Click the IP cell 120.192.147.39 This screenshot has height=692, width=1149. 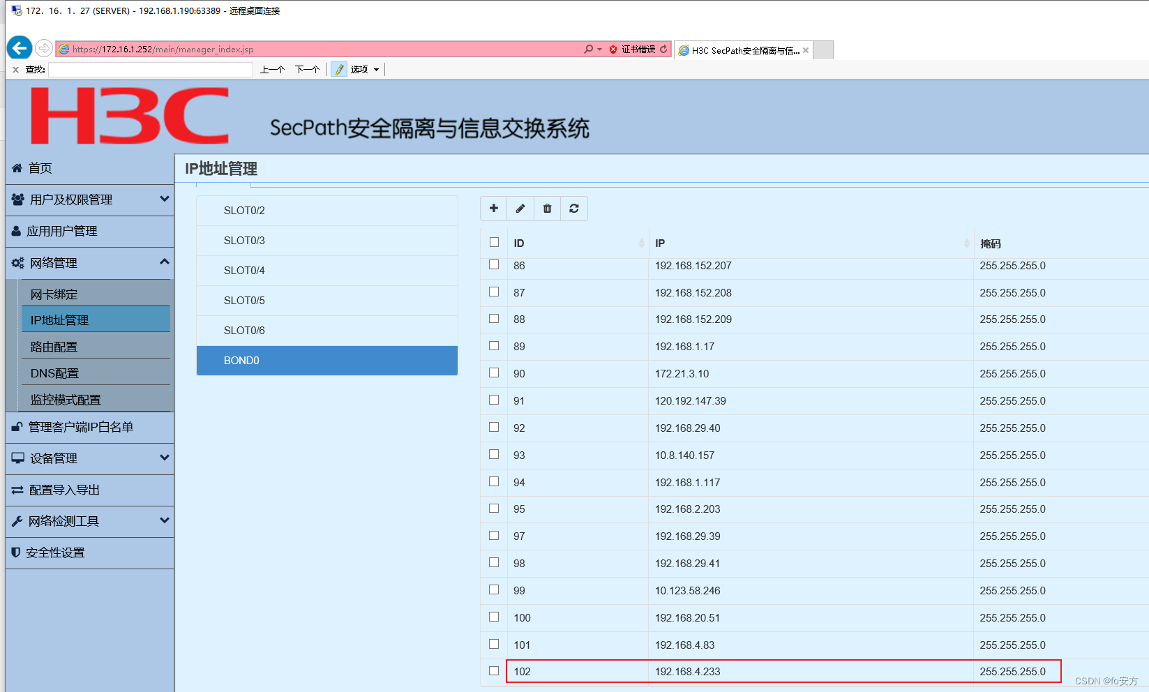pos(691,401)
